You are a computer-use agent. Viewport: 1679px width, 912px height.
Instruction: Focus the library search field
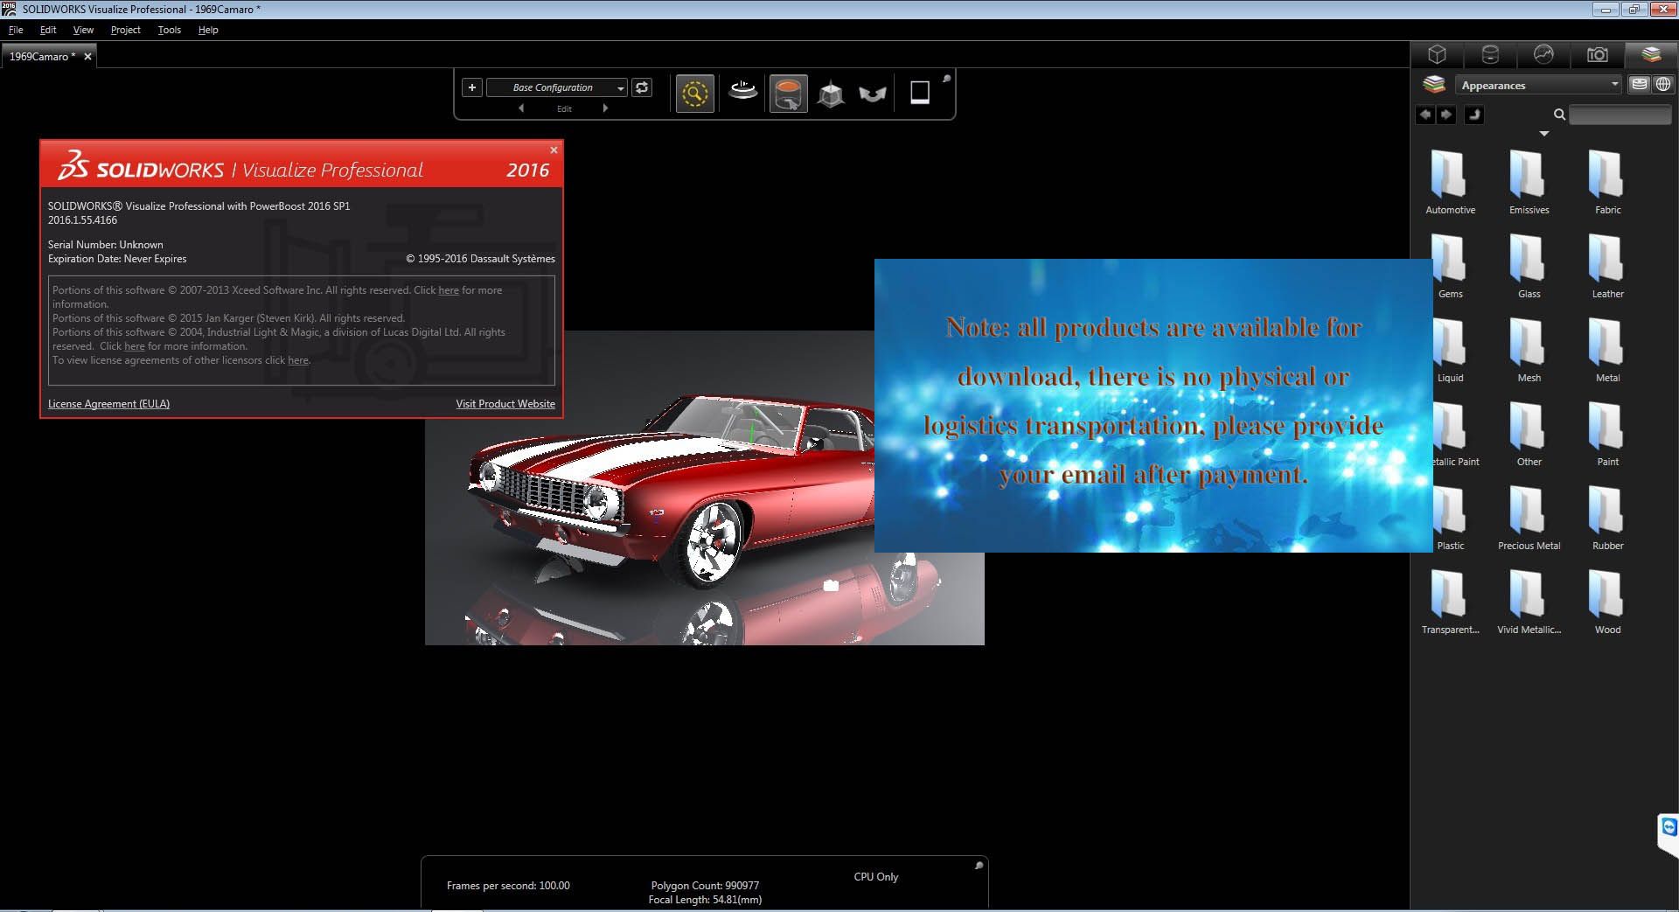click(x=1620, y=115)
